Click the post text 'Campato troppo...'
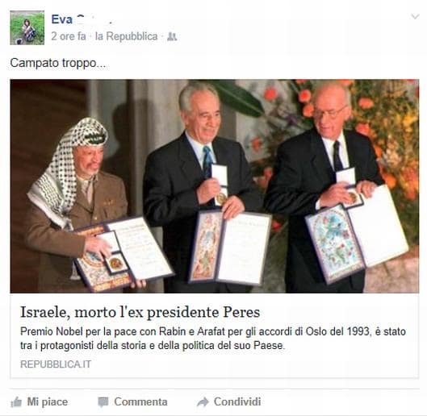 coord(58,63)
